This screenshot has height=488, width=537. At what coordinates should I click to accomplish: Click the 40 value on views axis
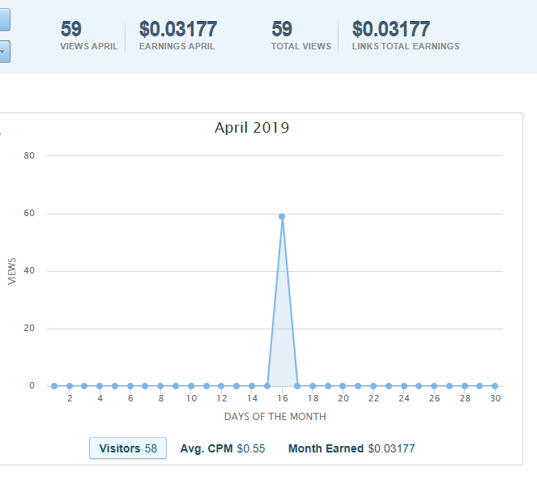29,270
